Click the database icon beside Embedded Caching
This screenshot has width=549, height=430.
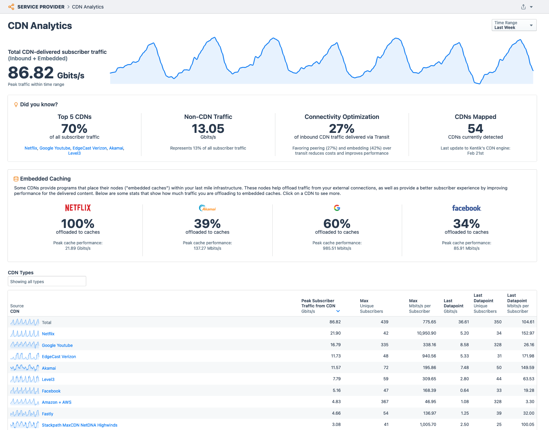(16, 179)
